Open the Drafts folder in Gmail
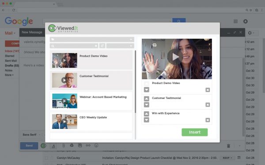This screenshot has width=265, height=165. [12, 66]
